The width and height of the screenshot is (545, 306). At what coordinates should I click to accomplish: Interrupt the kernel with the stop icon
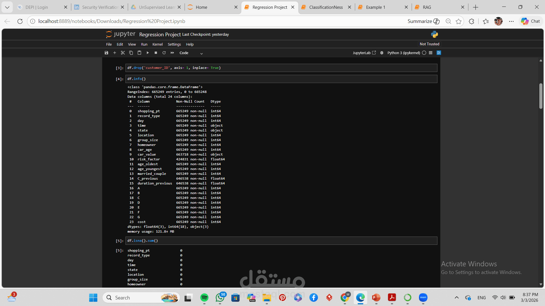156,53
